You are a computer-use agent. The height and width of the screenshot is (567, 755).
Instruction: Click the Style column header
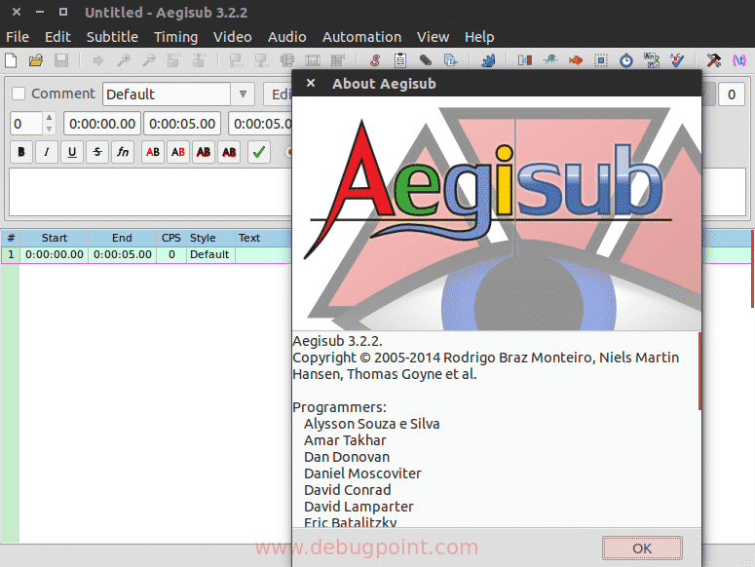click(210, 238)
